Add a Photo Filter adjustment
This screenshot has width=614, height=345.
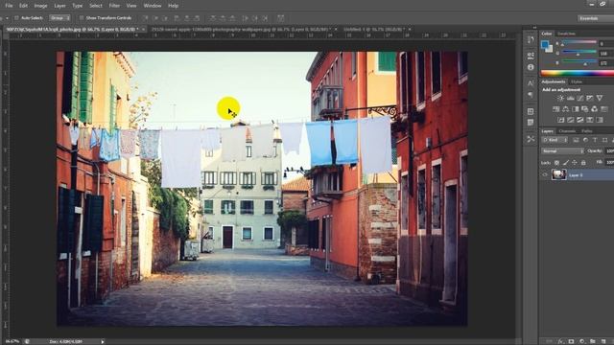584,109
